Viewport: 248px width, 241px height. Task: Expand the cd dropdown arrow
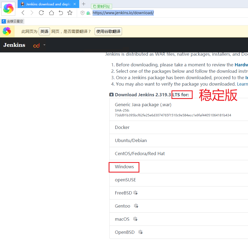[x=44, y=45]
